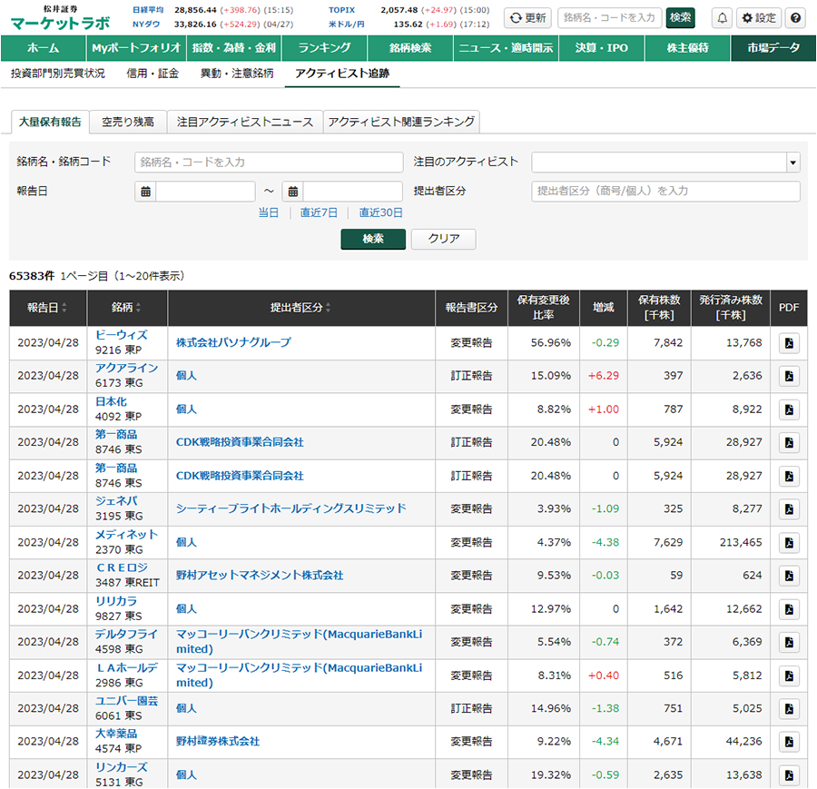
Task: Open PDF for アクアライン row
Action: tap(789, 376)
